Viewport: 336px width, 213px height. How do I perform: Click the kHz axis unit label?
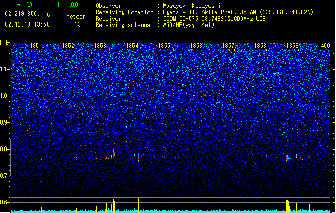[5, 43]
